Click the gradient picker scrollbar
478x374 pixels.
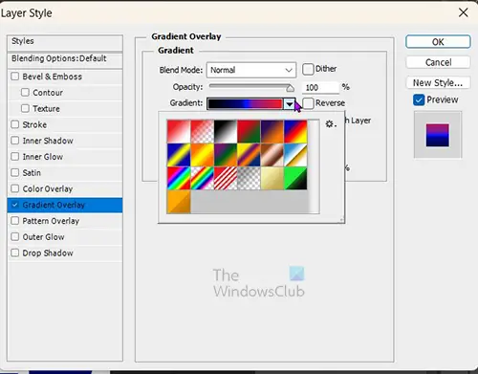(x=314, y=166)
